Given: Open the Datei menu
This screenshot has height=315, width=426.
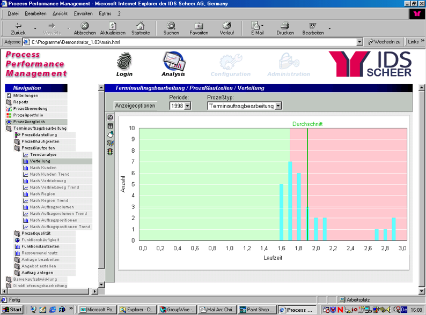Looking at the screenshot, I should (13, 13).
